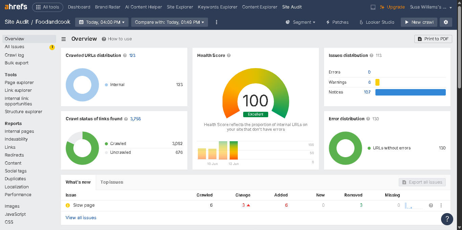Click the Slow page trend sparkline
Image resolution: width=462 pixels, height=230 pixels.
[x=414, y=206]
